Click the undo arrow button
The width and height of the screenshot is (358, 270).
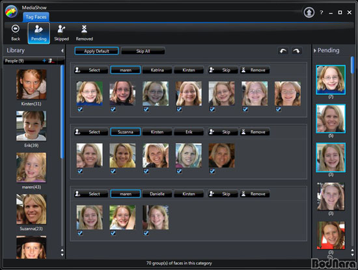pyautogui.click(x=283, y=51)
